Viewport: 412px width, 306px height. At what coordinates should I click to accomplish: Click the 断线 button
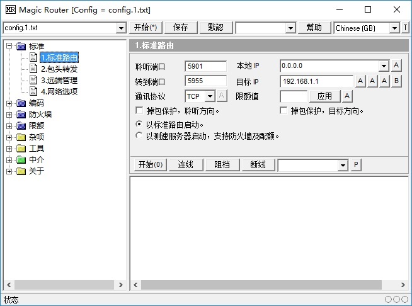[x=258, y=165]
